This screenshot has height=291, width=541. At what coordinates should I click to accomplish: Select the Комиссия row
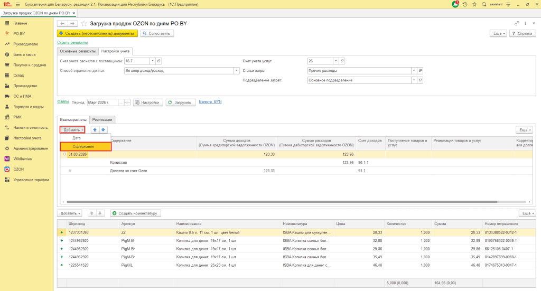coord(297,163)
